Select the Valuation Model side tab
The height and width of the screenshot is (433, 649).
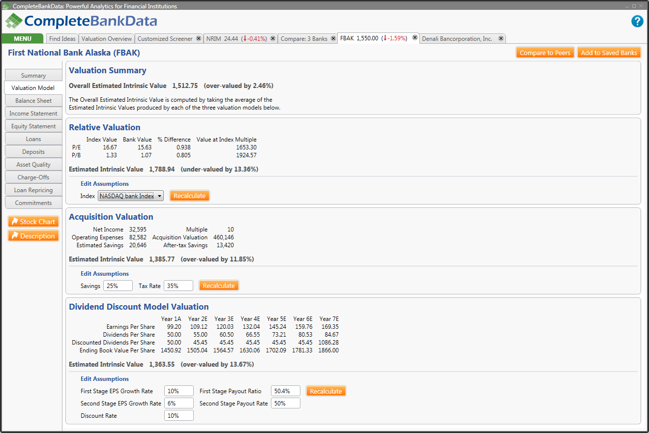pos(33,87)
